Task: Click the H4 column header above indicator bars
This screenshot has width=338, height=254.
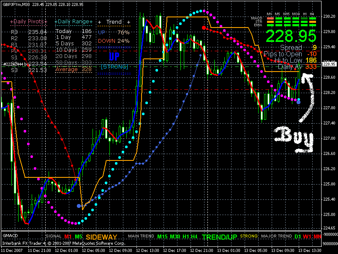Action: pyautogui.click(x=312, y=14)
